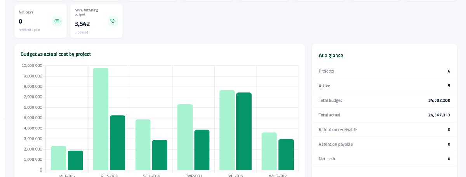
Task: Click the Net cash label in At a glance
Action: click(327, 159)
